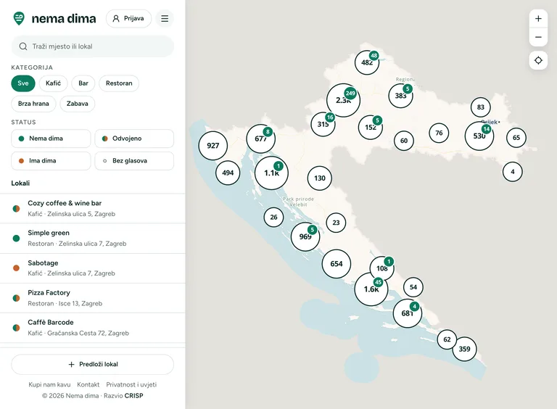This screenshot has width=557, height=409.
Task: Click the 359 map cluster
Action: coord(465,349)
